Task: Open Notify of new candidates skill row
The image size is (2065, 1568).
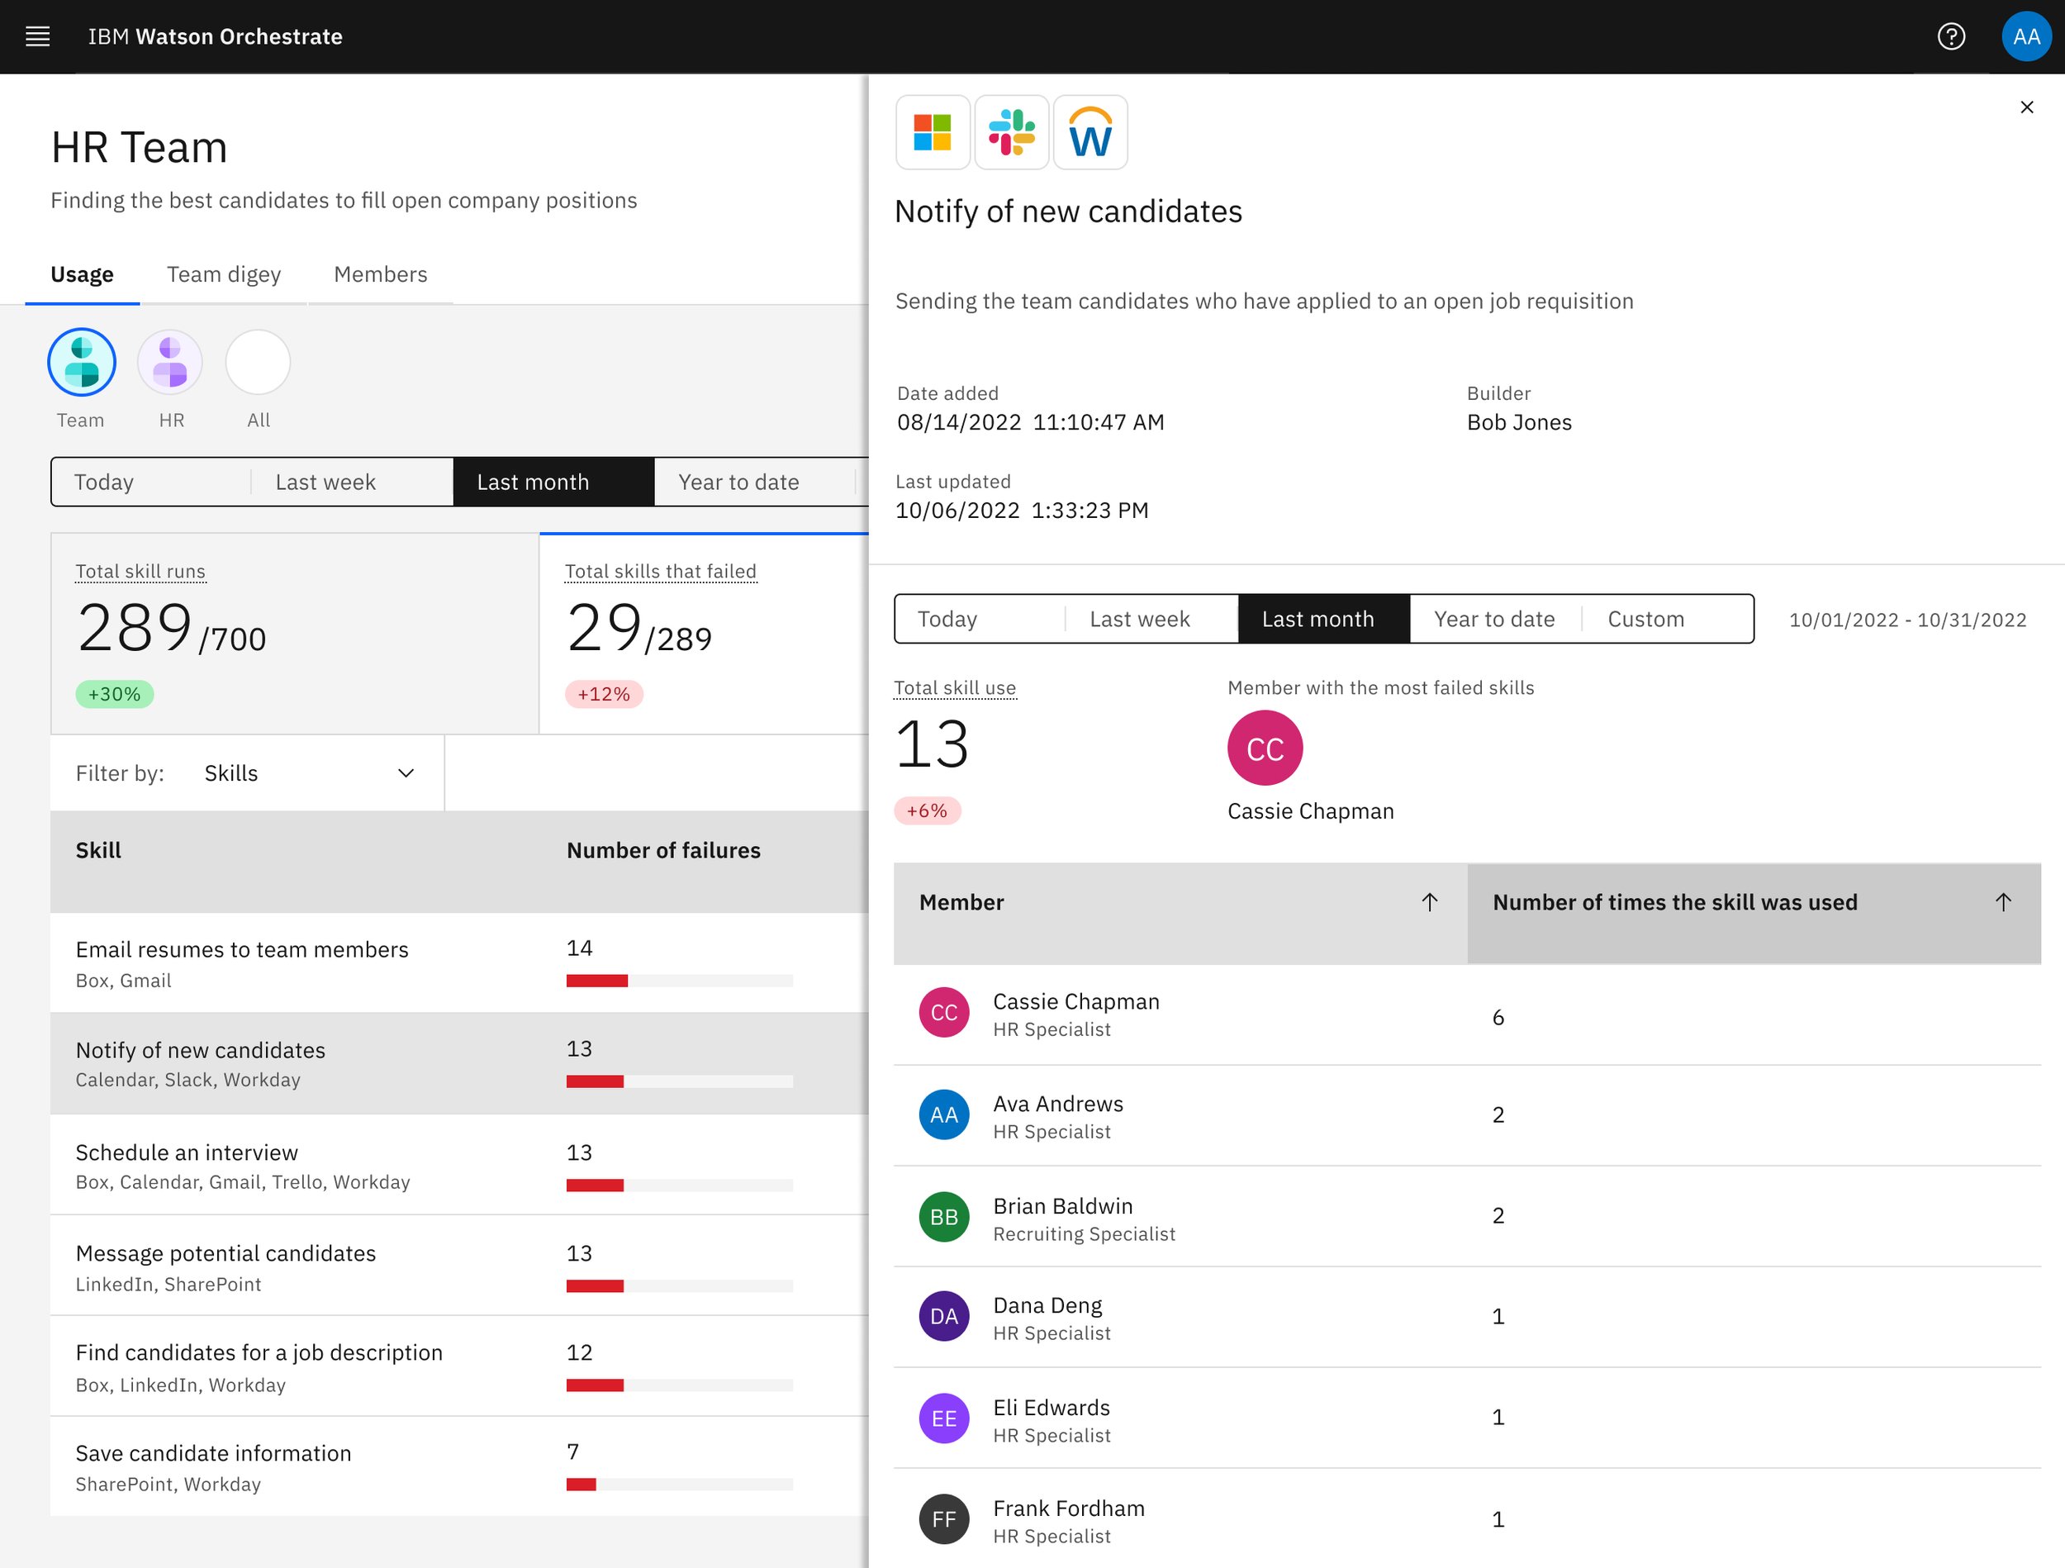Action: (459, 1064)
